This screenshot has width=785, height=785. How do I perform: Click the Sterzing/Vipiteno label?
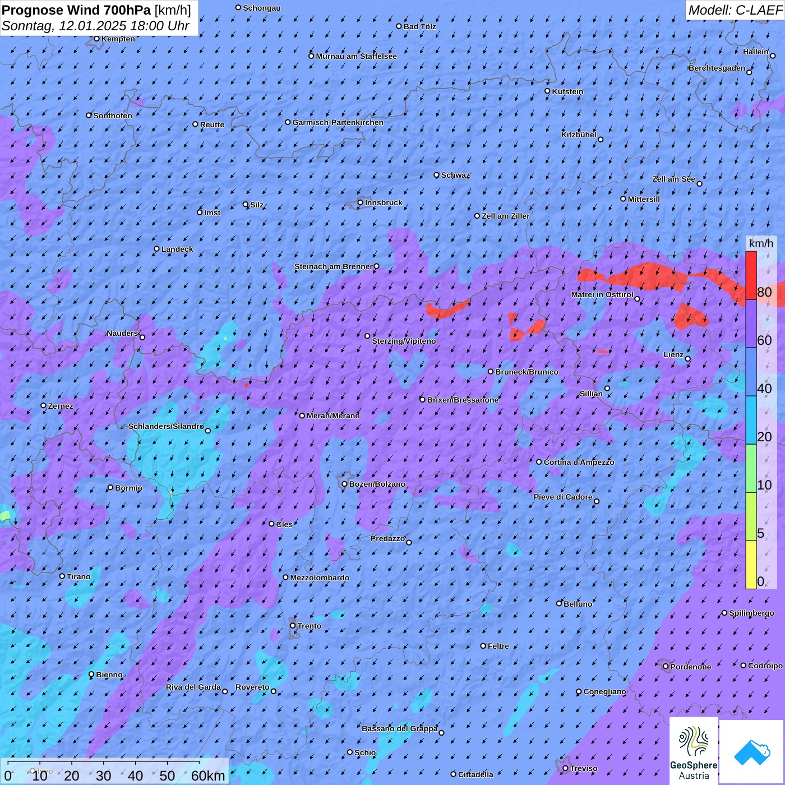tap(404, 341)
